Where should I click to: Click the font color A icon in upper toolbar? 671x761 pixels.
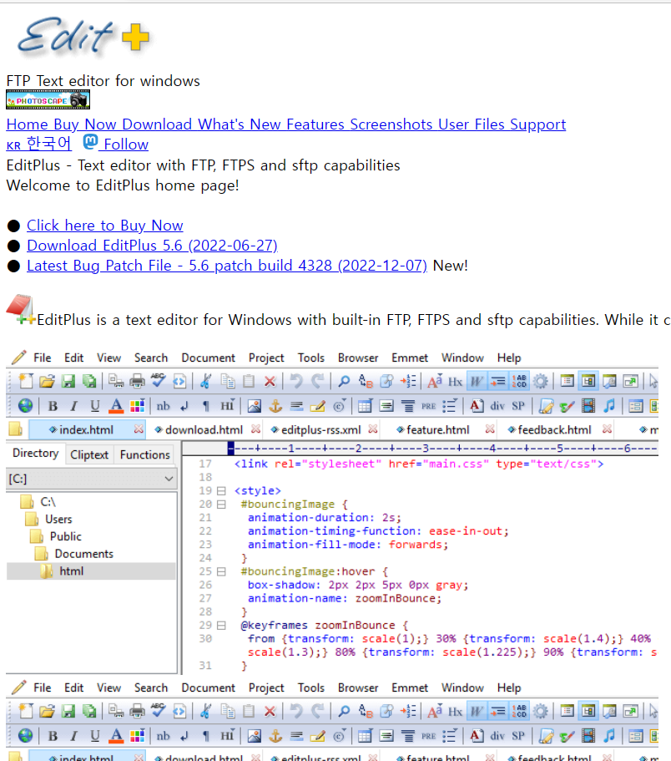click(x=116, y=406)
